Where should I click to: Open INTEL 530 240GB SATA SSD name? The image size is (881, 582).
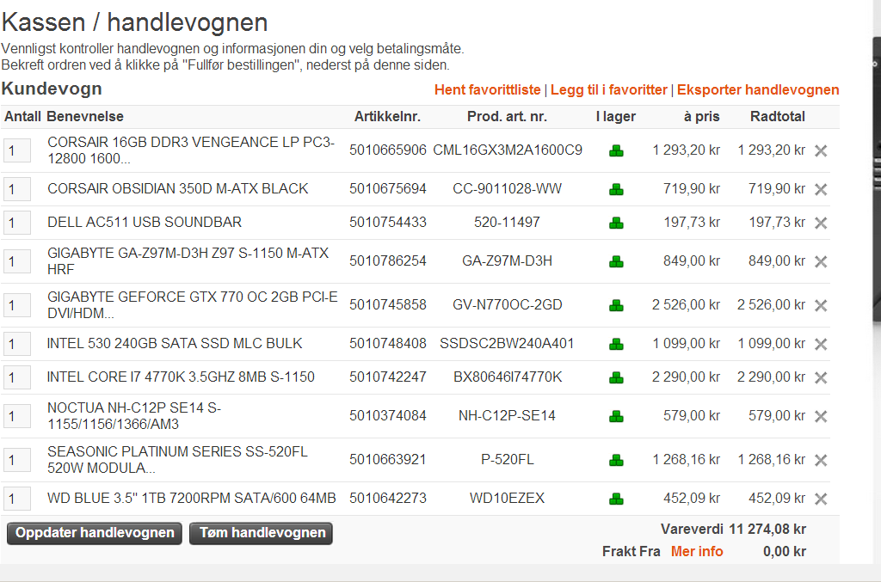point(175,344)
